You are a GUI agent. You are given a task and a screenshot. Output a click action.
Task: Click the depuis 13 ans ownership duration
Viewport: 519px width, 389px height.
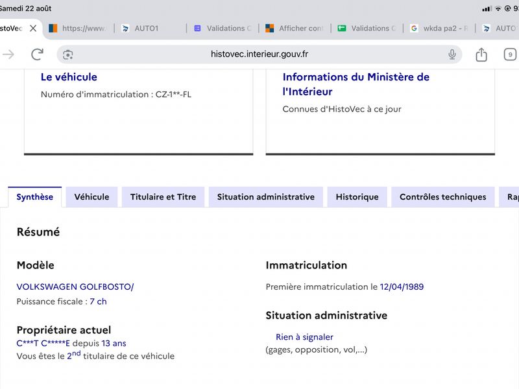coord(99,344)
